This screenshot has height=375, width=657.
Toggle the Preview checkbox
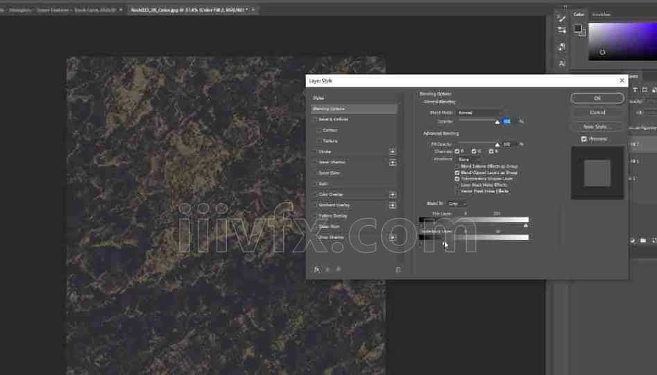tap(584, 139)
